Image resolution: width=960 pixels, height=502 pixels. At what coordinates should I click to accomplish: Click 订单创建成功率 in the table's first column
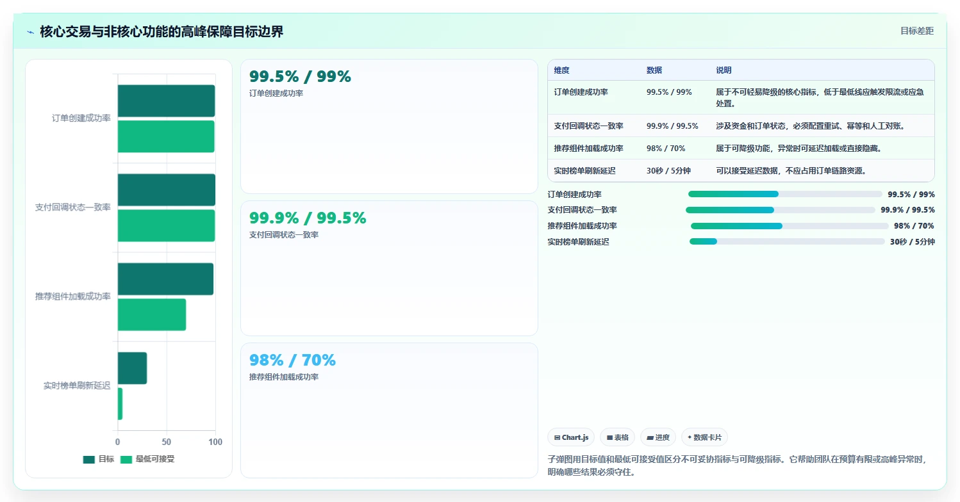tap(581, 92)
